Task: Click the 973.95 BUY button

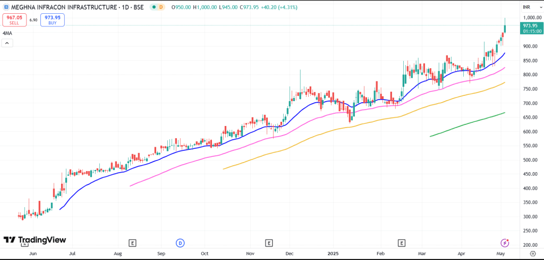Action: click(x=53, y=20)
